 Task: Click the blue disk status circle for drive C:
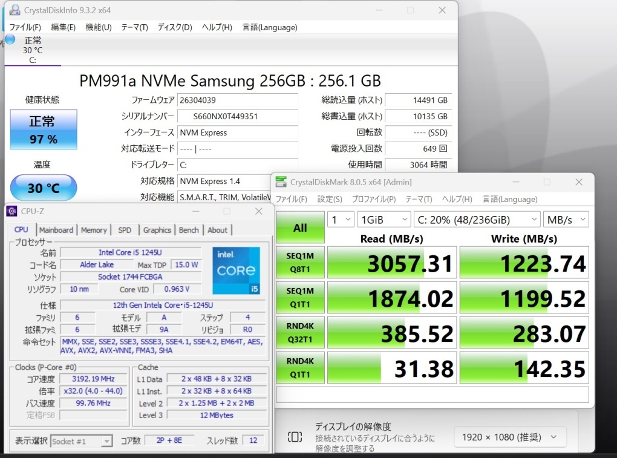(x=10, y=39)
